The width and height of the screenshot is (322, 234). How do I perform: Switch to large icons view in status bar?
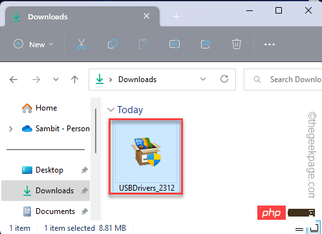click(314, 228)
